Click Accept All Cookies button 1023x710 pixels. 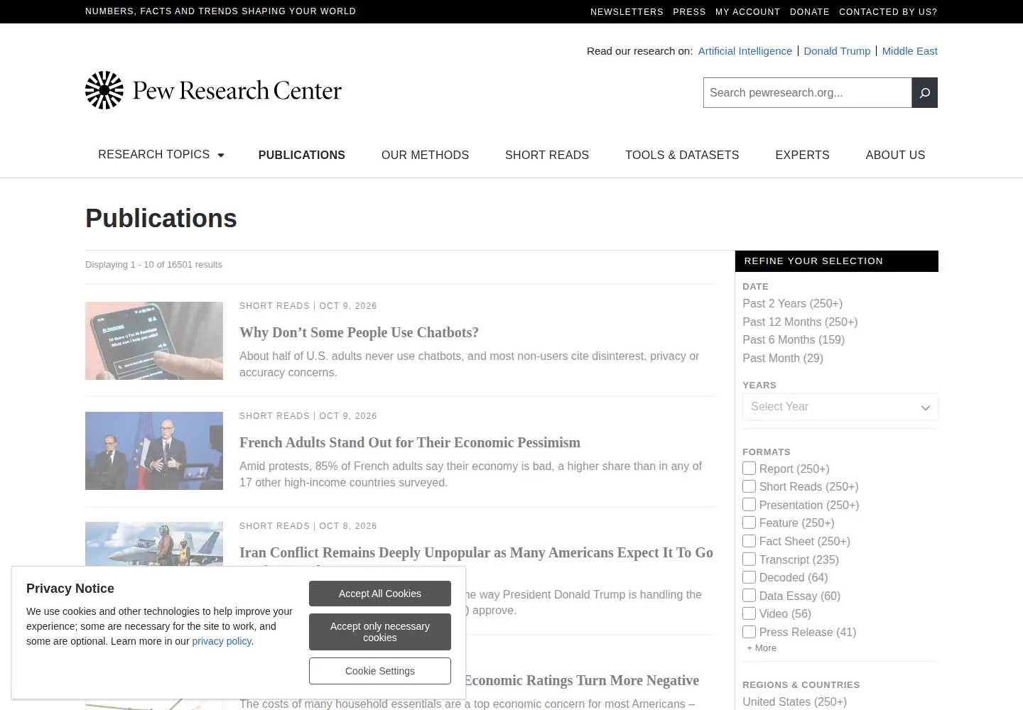[x=380, y=594]
